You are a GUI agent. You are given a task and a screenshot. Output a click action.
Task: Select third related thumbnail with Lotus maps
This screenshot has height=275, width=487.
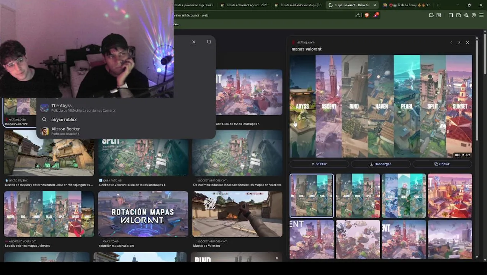pos(404,196)
